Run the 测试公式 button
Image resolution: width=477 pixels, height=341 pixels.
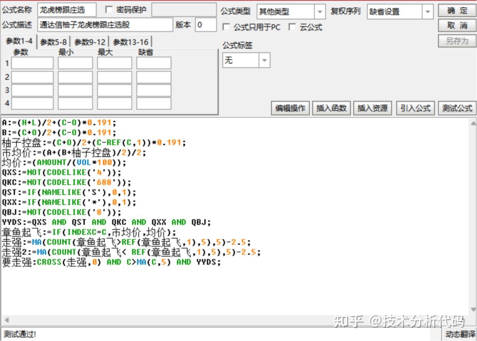pos(457,108)
